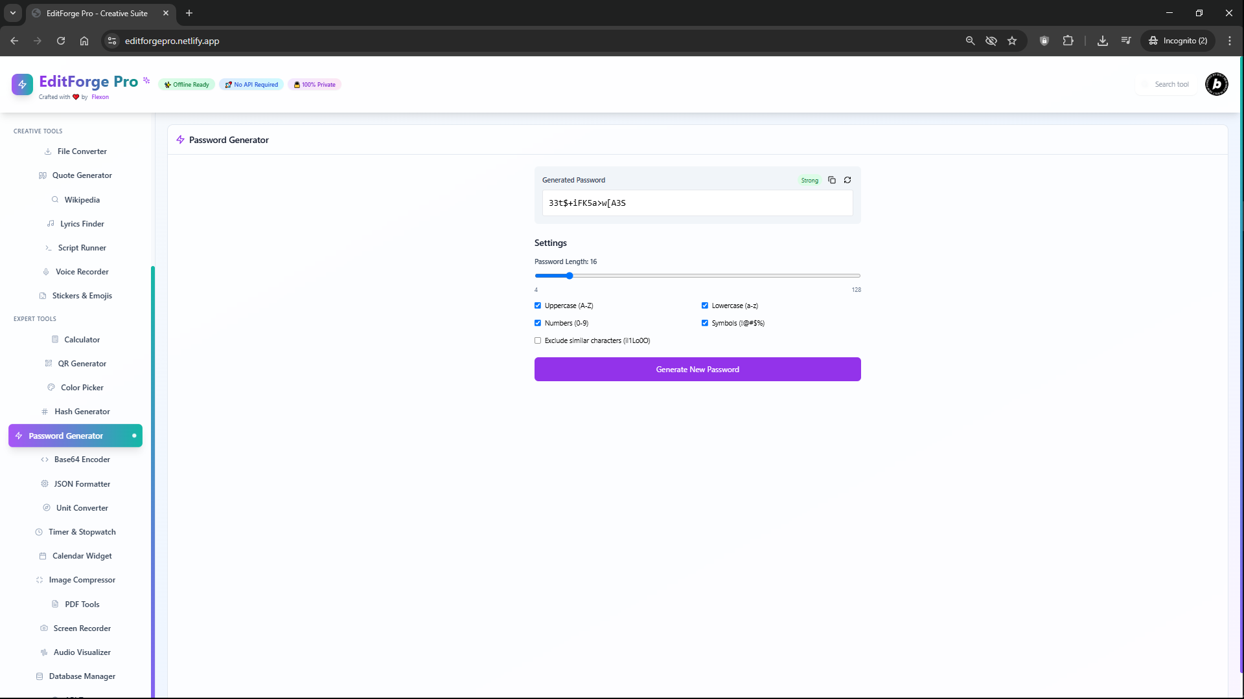1244x699 pixels.
Task: Reload the page in browser
Action: [61, 41]
